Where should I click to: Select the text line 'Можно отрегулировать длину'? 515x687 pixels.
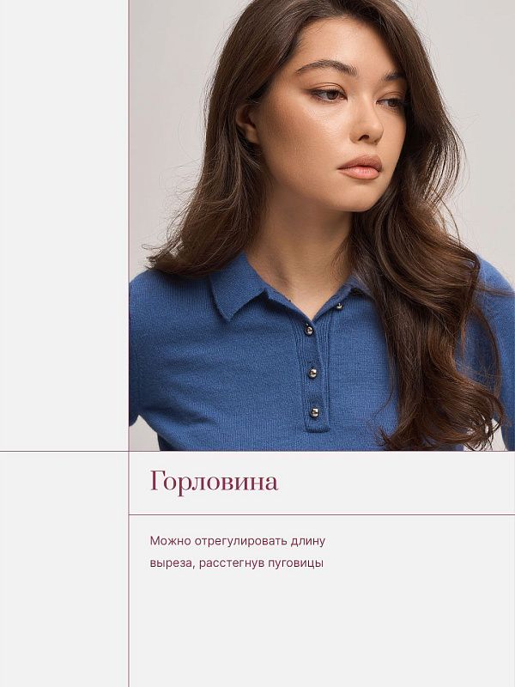(x=238, y=541)
